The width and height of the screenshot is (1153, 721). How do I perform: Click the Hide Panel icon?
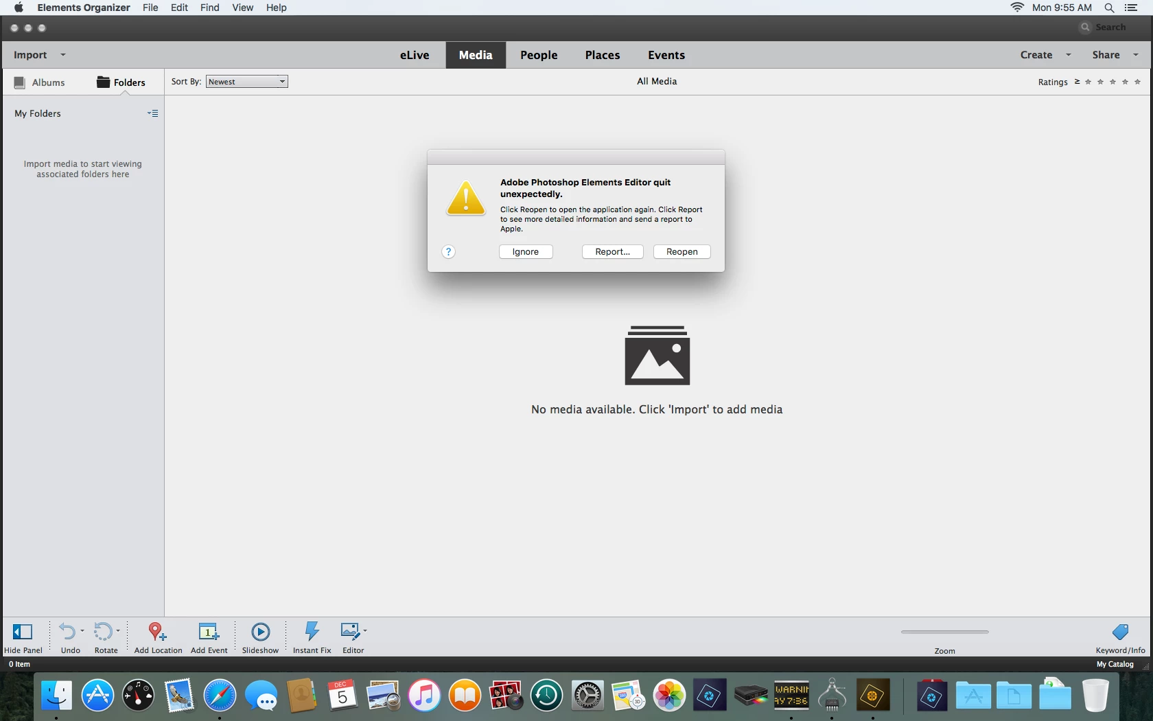[x=23, y=632]
